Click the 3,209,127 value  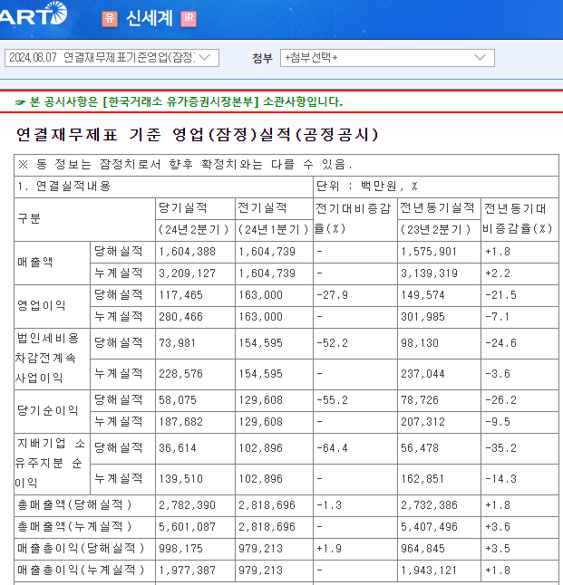[187, 273]
